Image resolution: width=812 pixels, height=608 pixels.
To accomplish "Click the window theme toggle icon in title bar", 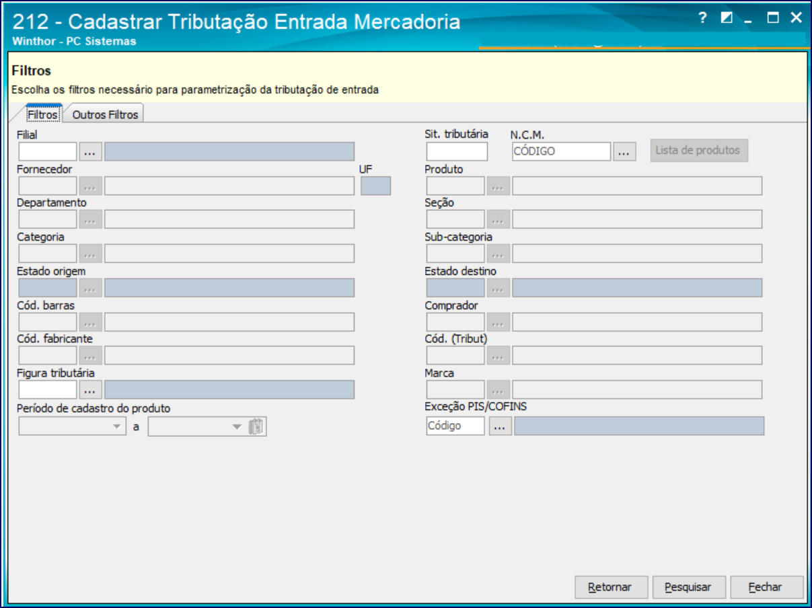I will (726, 18).
